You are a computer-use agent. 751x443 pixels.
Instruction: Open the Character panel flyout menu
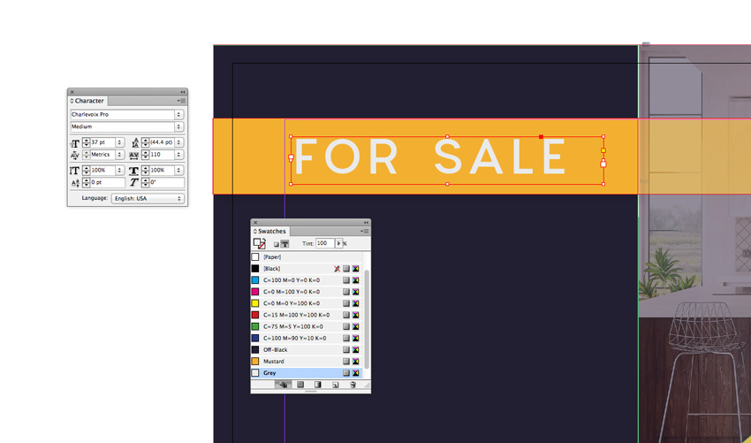click(x=181, y=101)
